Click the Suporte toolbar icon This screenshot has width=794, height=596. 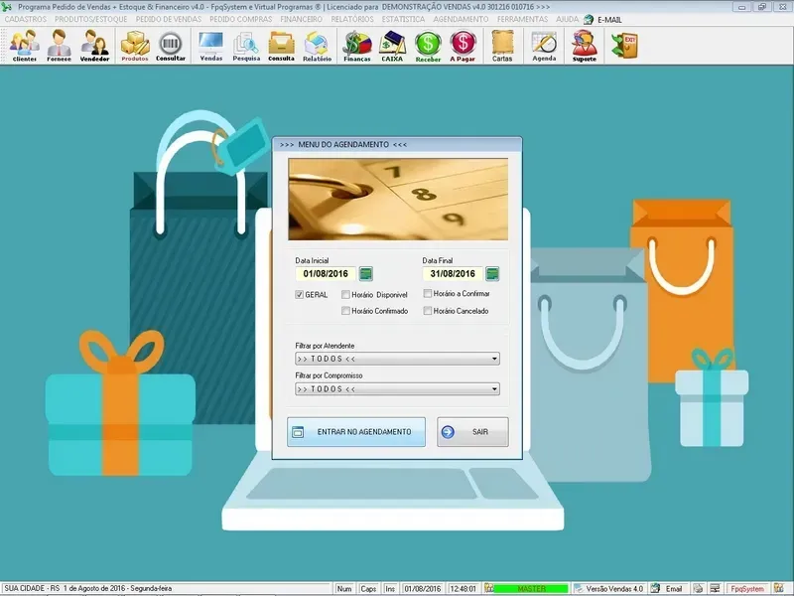(585, 45)
